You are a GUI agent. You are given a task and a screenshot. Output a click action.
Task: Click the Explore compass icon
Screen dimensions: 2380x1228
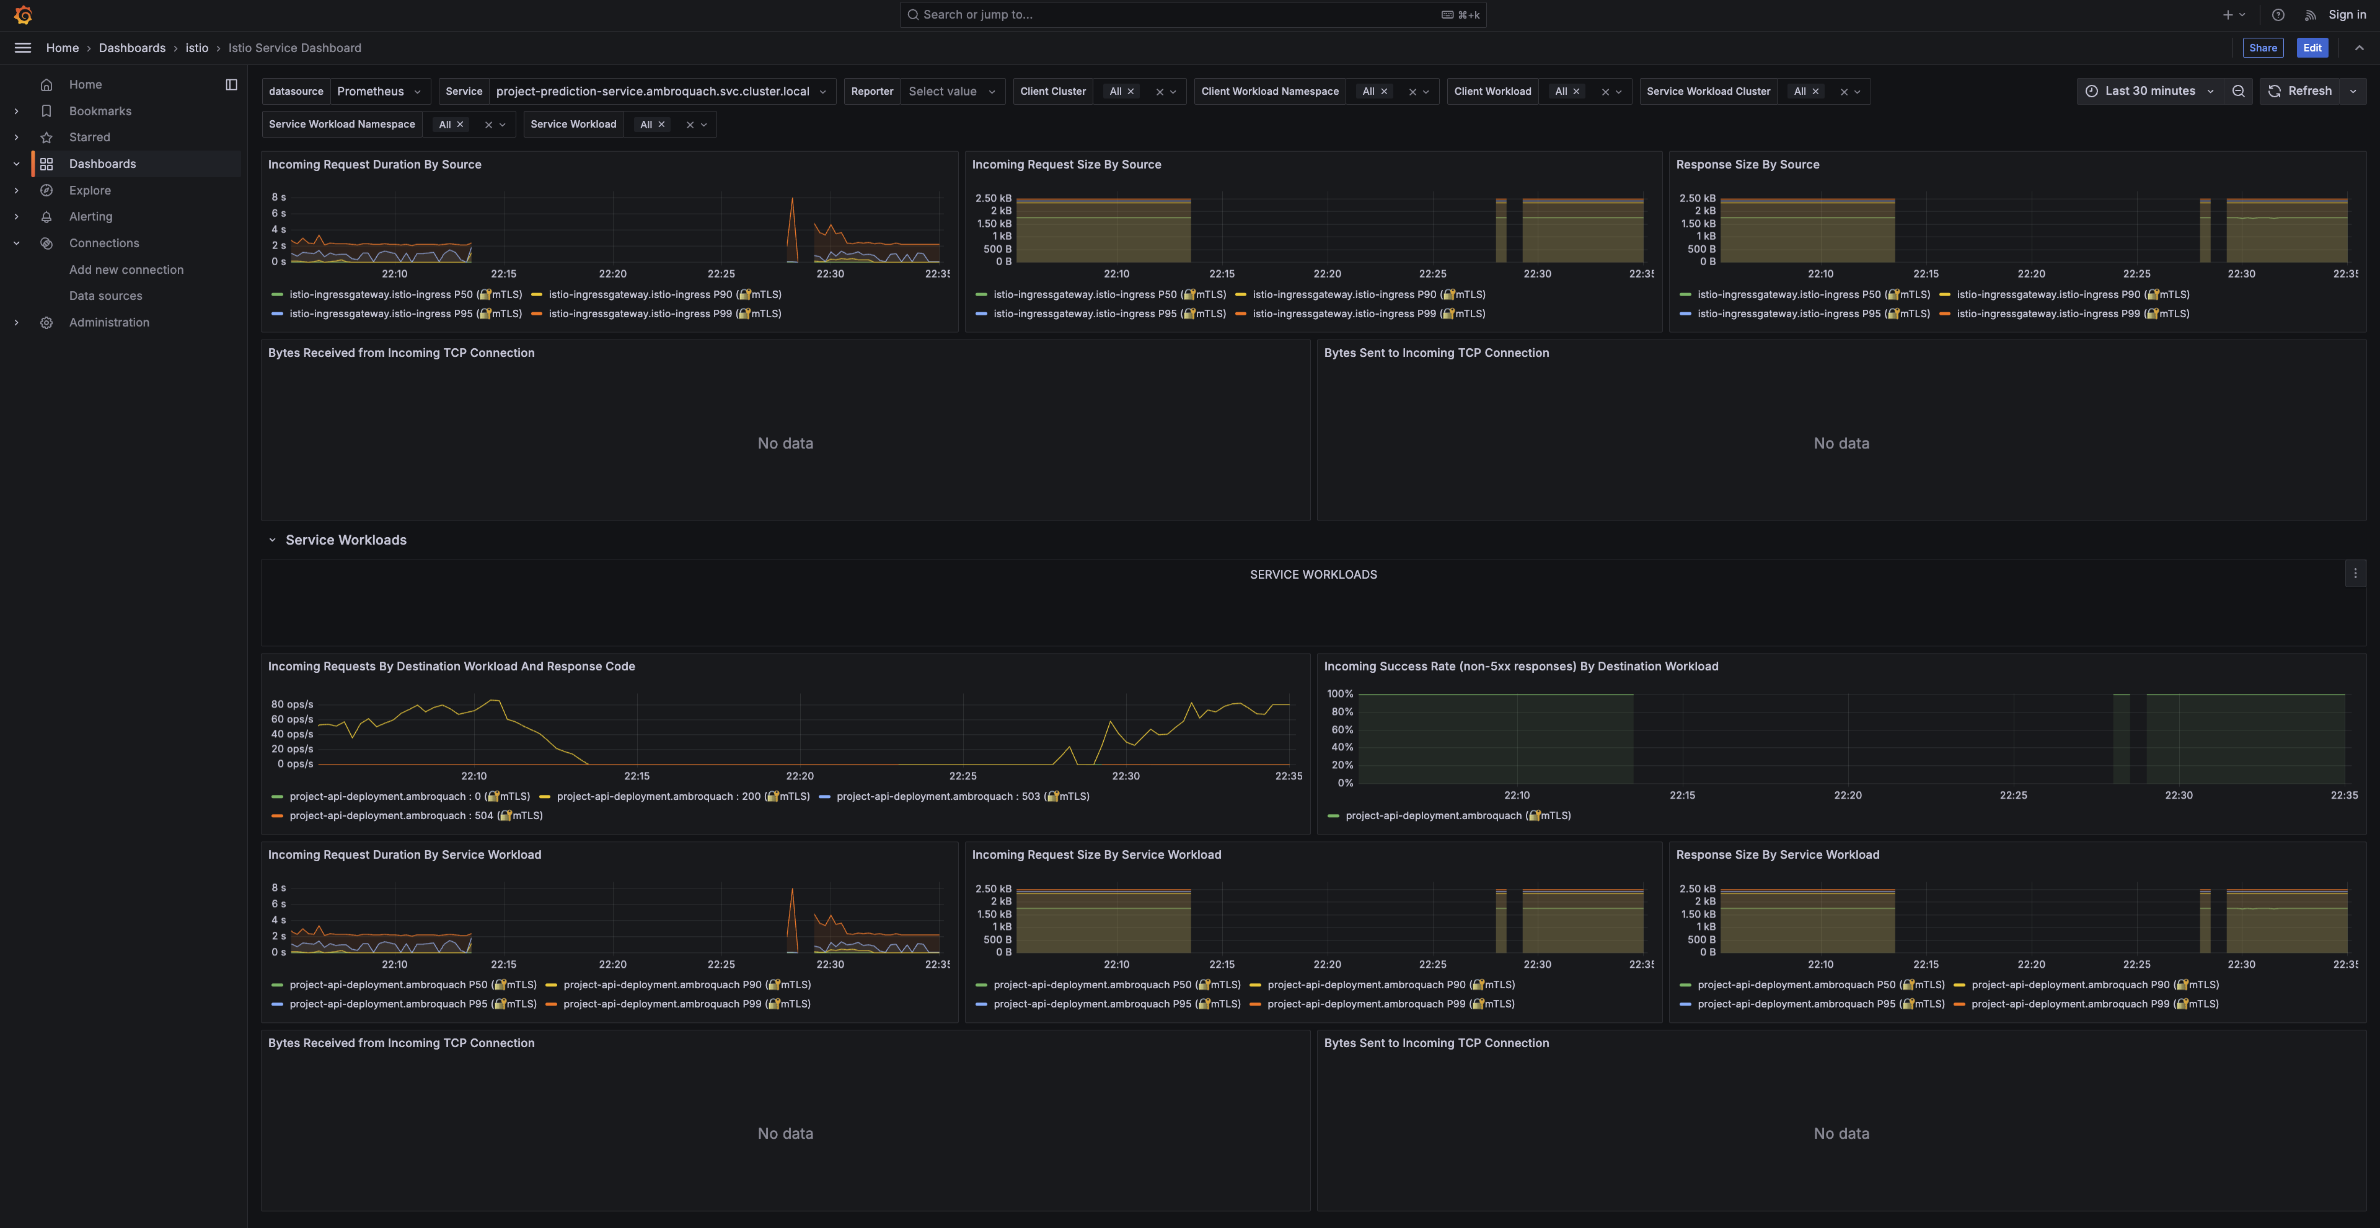tap(46, 190)
